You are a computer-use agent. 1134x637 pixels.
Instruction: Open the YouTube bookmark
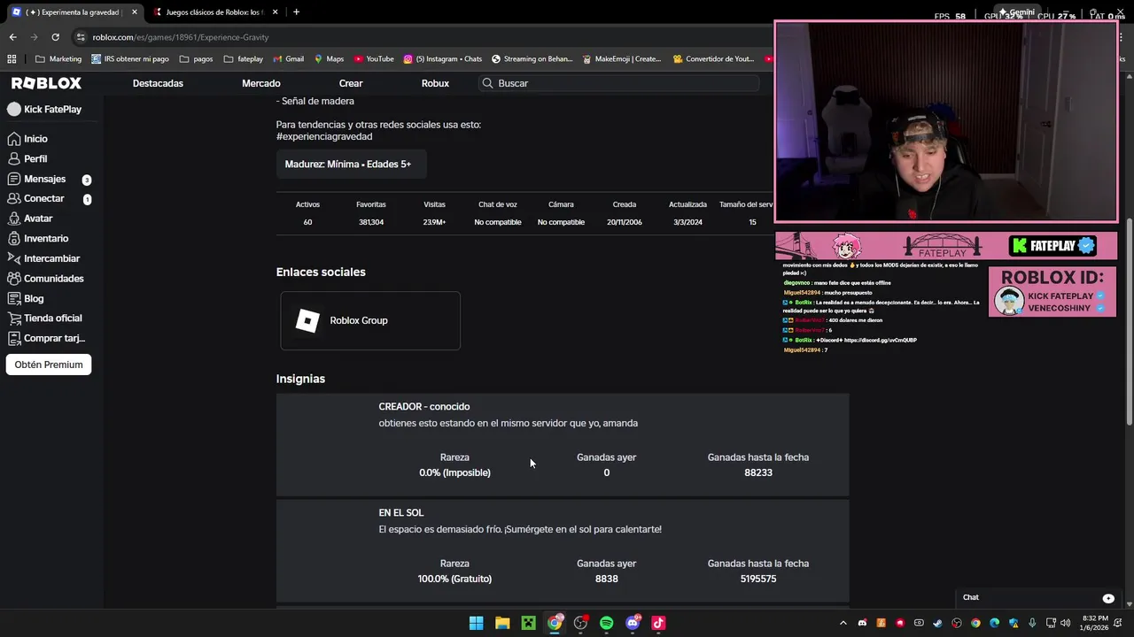(374, 59)
